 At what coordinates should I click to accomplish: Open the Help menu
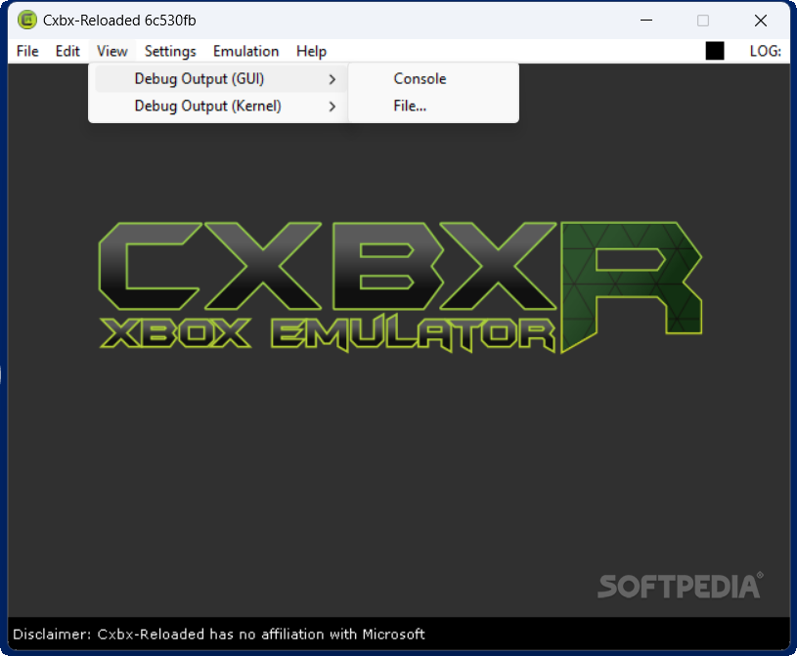[x=311, y=51]
